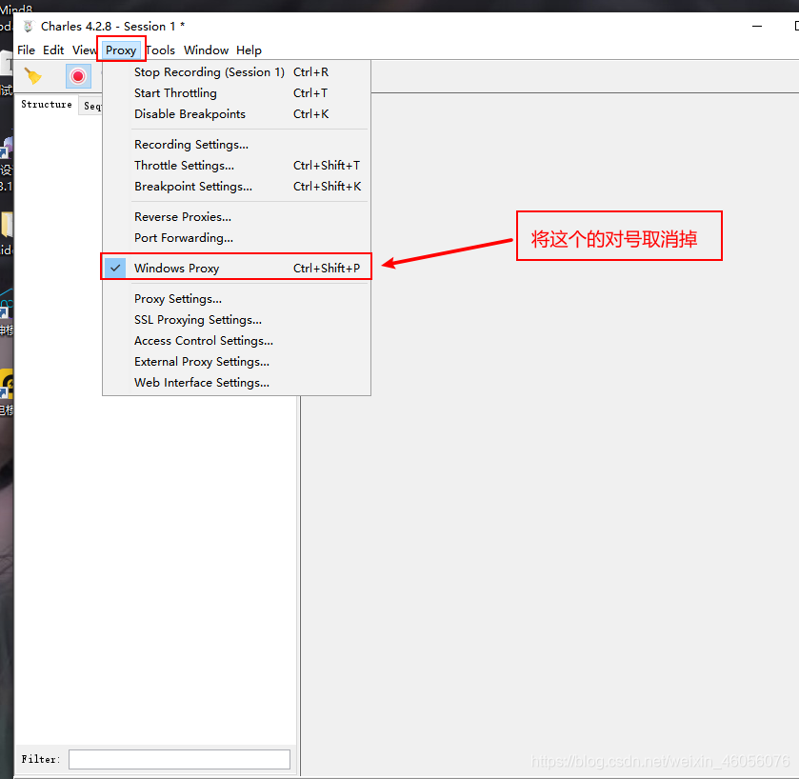The height and width of the screenshot is (779, 799).
Task: Open the View menu
Action: click(x=84, y=50)
